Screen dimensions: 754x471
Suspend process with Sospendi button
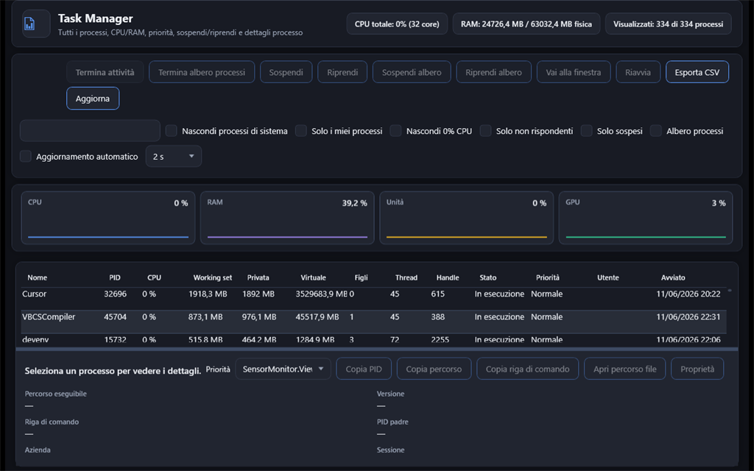[x=286, y=72]
